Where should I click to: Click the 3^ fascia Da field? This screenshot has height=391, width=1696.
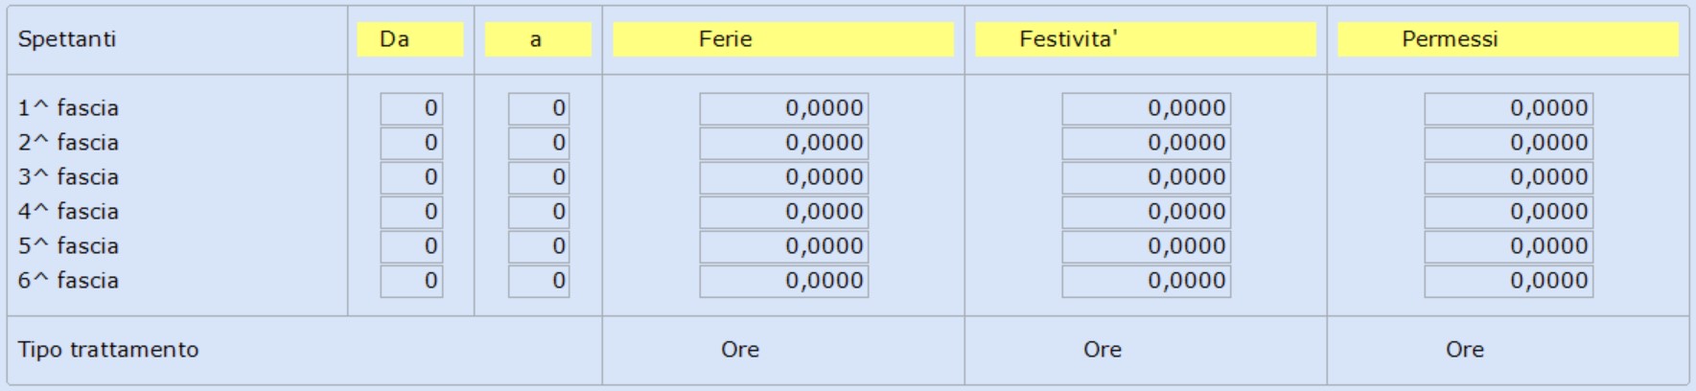[411, 177]
